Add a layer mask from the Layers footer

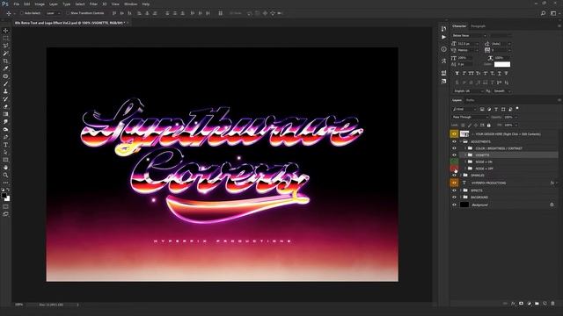pyautogui.click(x=521, y=304)
